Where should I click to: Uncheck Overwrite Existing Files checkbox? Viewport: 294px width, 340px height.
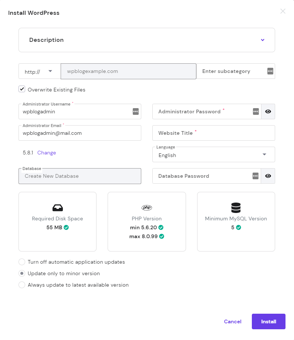tap(22, 89)
